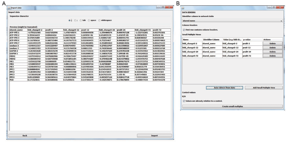The image size is (287, 143).
Task: Select the comma separator radio button
Action: [x=69, y=20]
